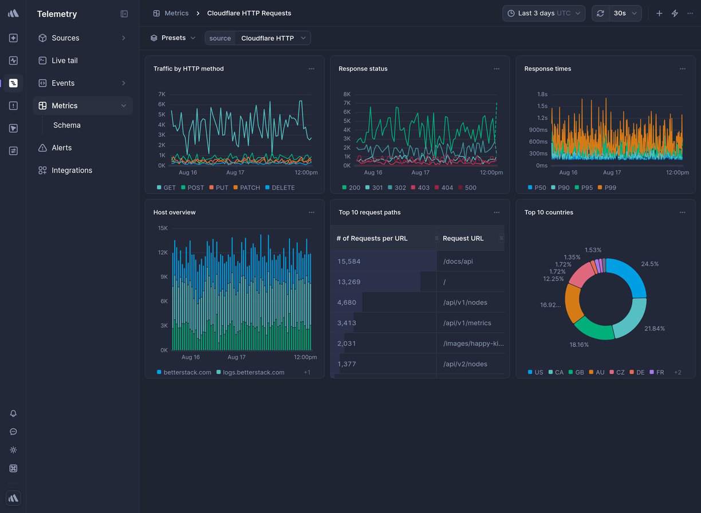
Task: Open the Top 10 request paths options menu
Action: [x=497, y=212]
